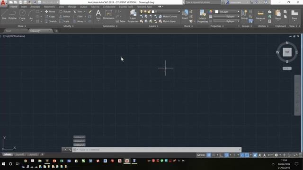Toggle ortho mode in status bar

coord(222,155)
